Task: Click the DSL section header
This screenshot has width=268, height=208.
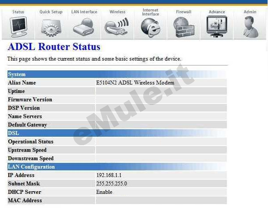Action: point(117,133)
